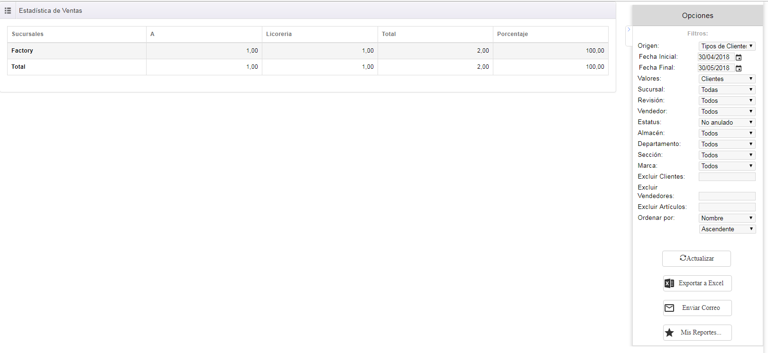Viewport: 768px width, 353px height.
Task: Open the Sección dropdown
Action: pos(727,155)
